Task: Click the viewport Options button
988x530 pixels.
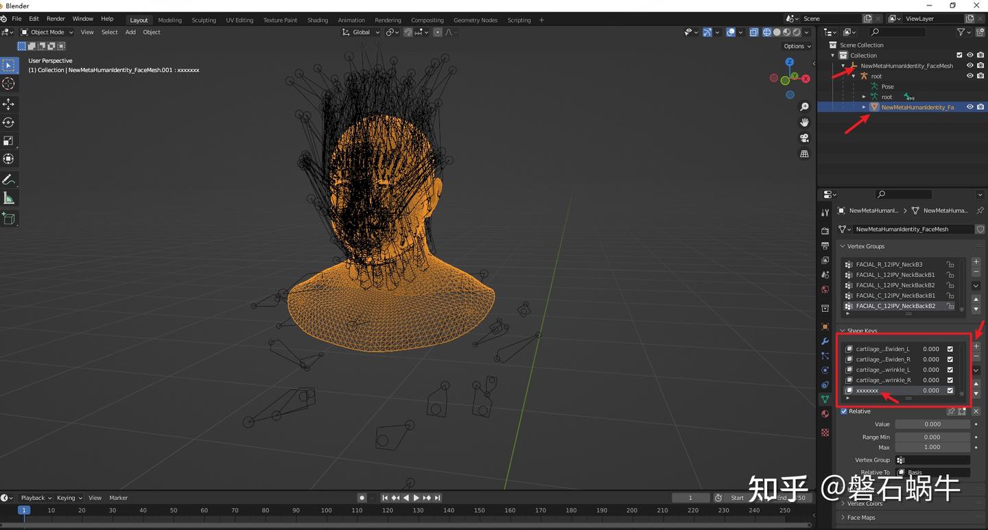Action: pos(797,46)
